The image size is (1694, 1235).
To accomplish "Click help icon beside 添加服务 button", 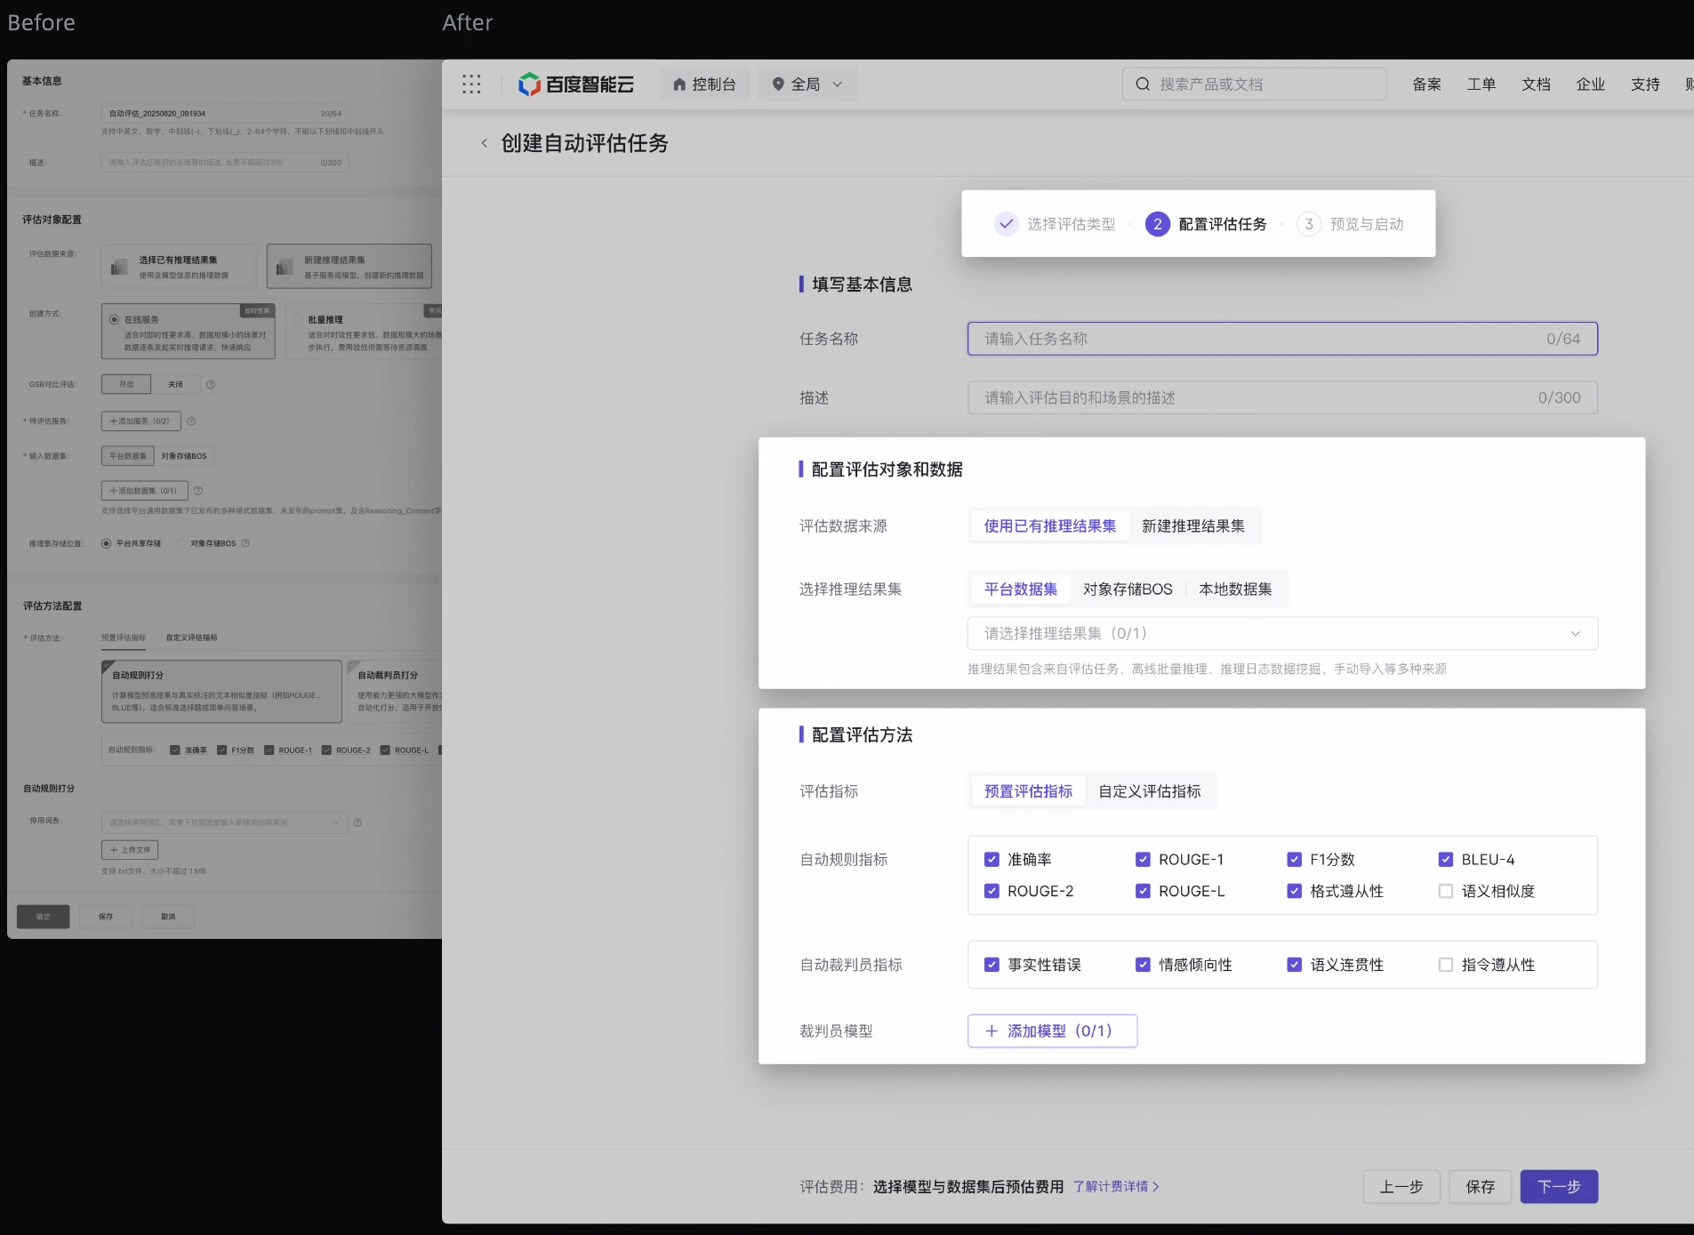I will coord(191,421).
